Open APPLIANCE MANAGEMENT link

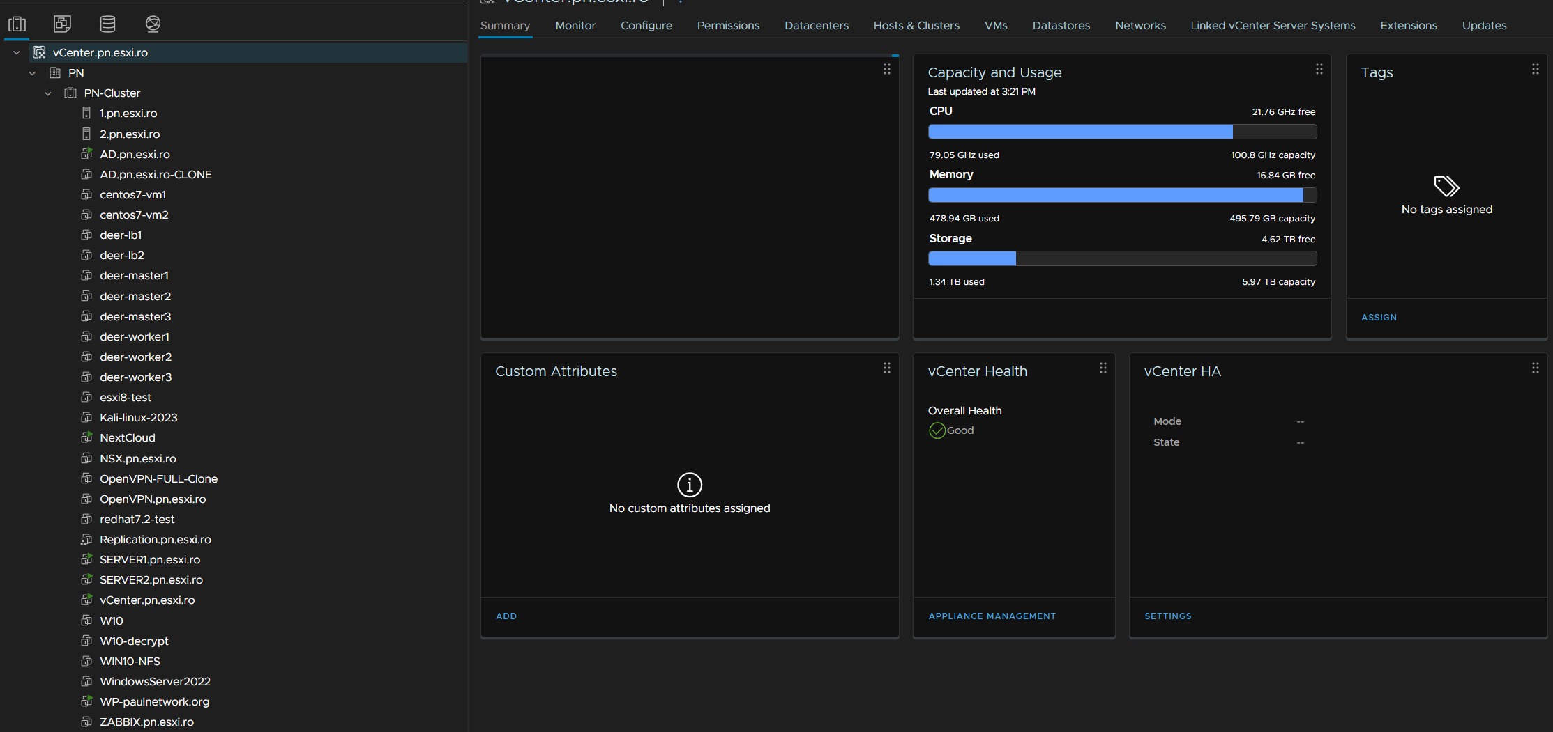point(992,616)
